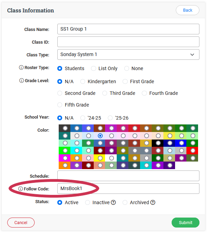
Task: Set status to Archived
Action: pos(125,202)
